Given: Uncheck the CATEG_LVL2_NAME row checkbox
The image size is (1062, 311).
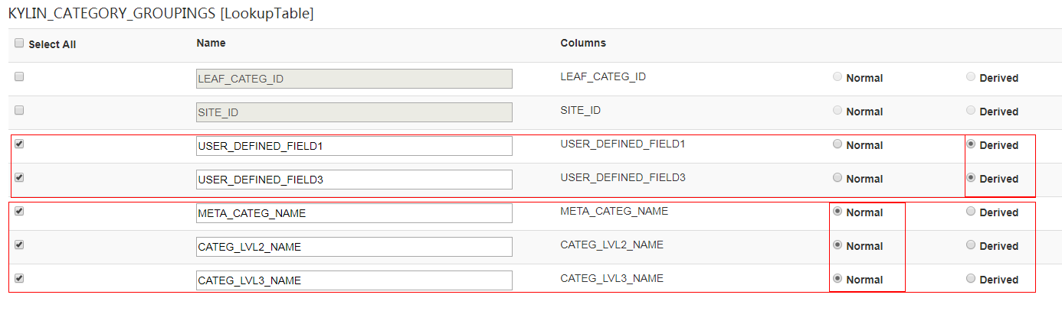Looking at the screenshot, I should point(19,245).
